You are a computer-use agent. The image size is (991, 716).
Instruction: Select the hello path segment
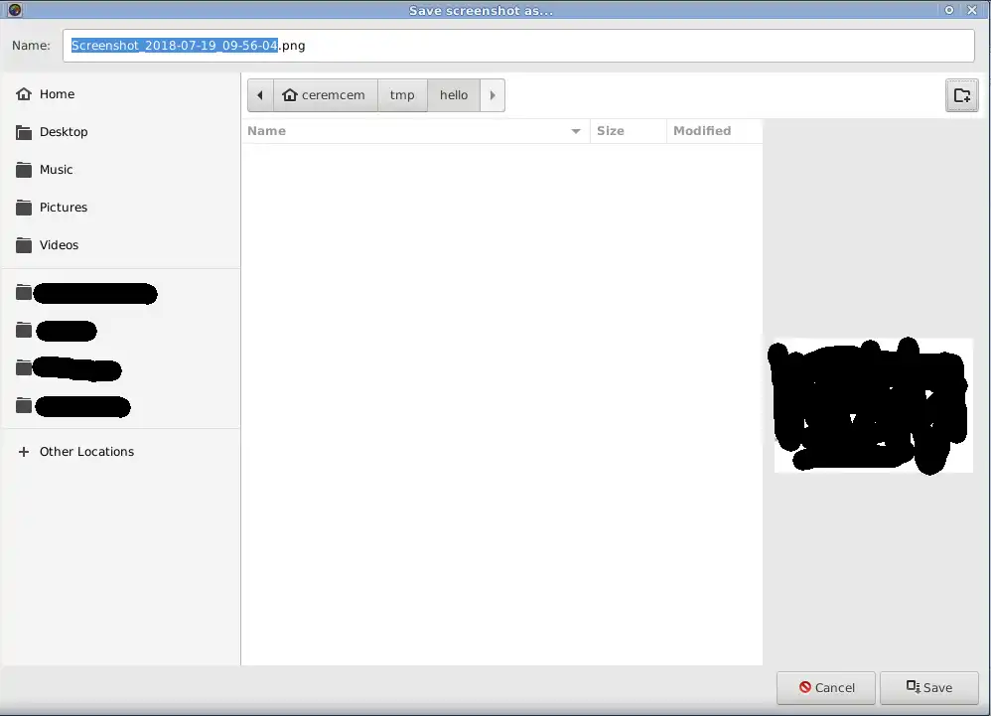(454, 95)
